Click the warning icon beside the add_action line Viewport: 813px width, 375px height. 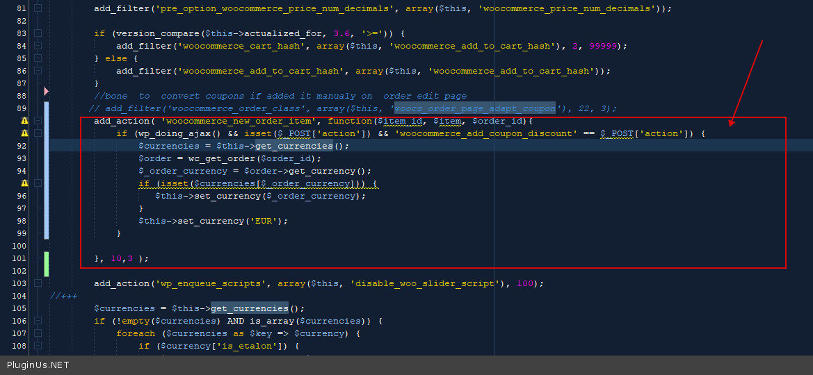tap(25, 121)
